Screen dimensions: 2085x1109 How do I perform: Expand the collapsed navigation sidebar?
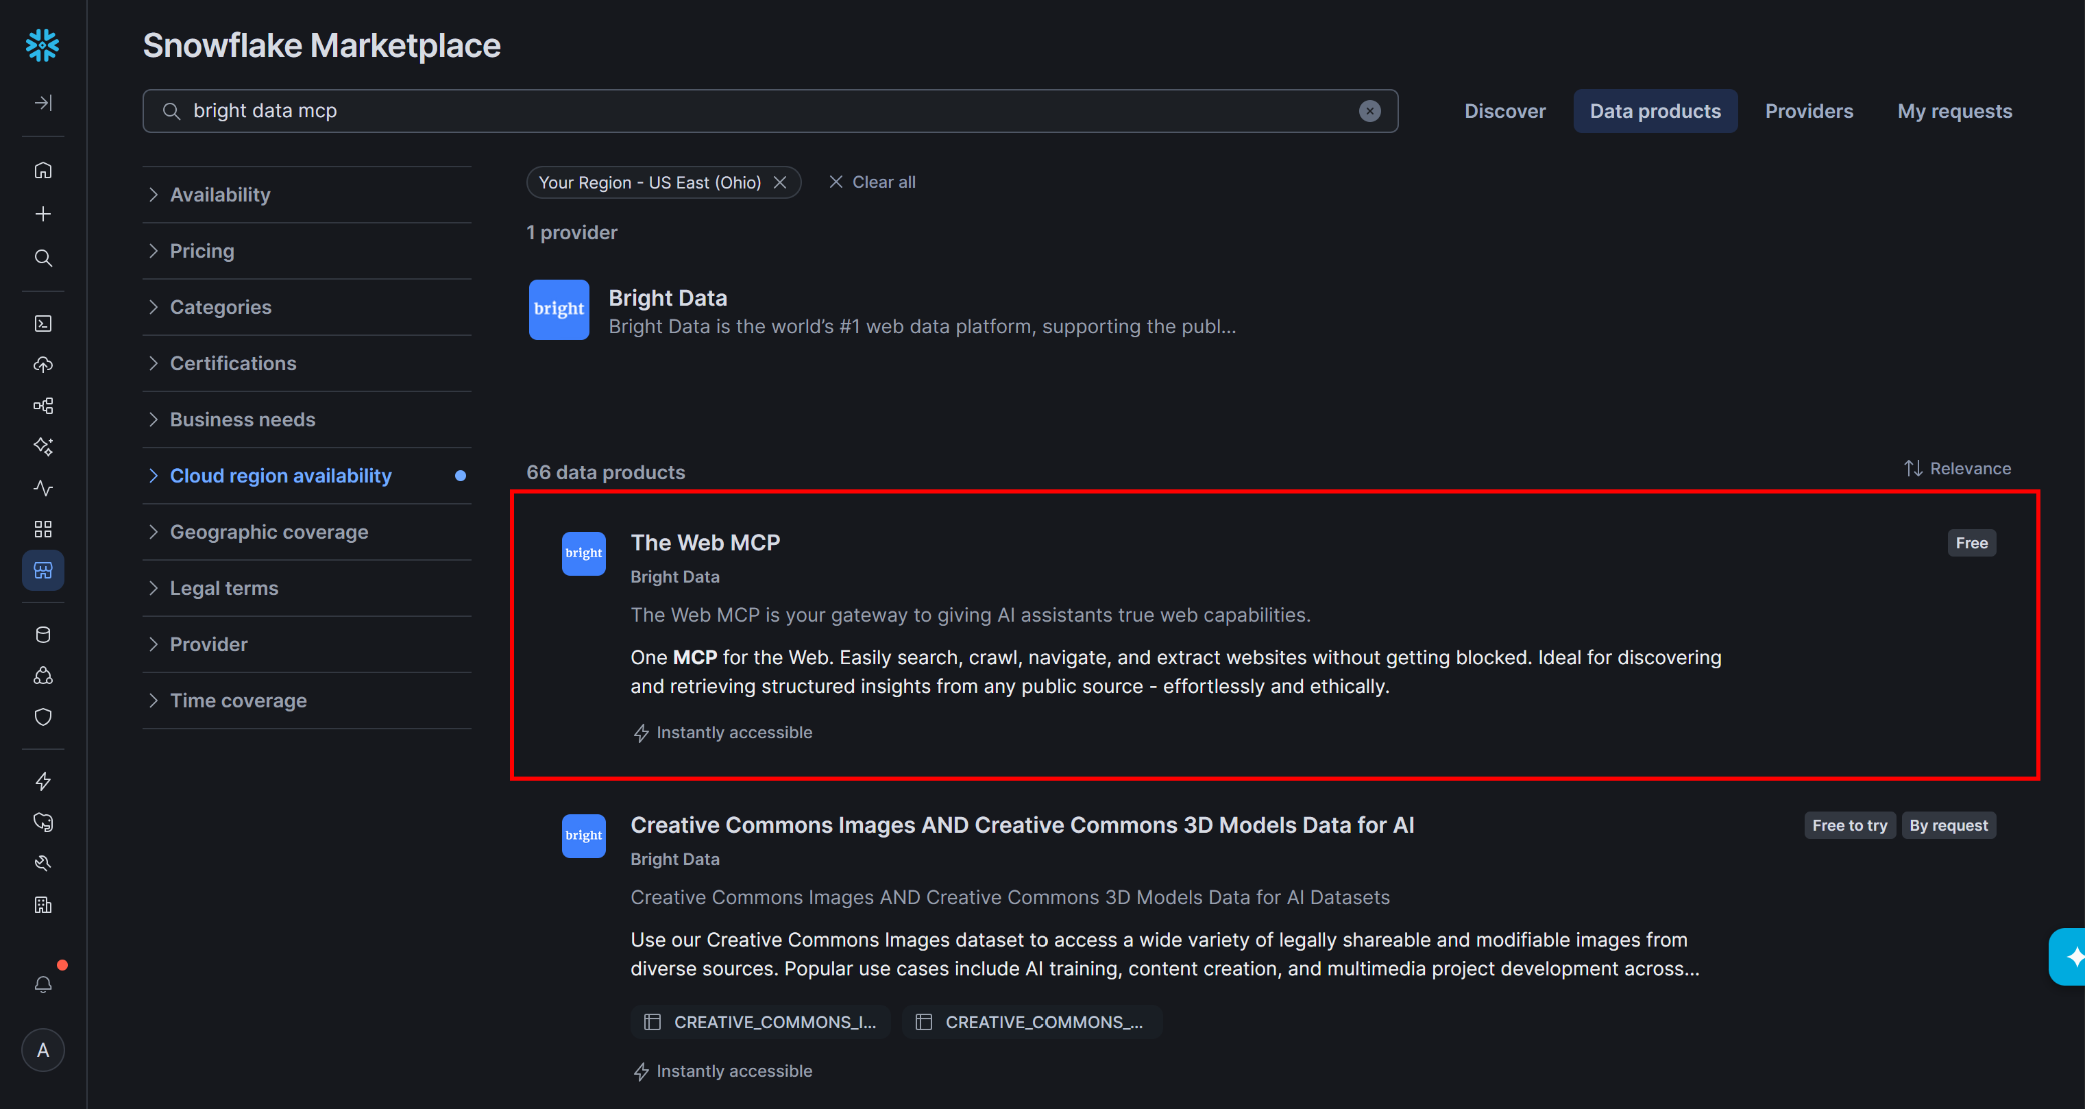coord(43,103)
